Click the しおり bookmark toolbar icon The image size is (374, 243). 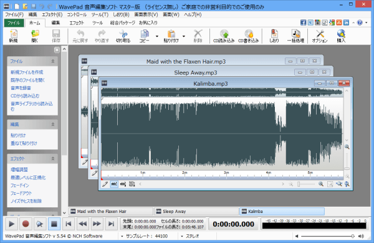(274, 36)
